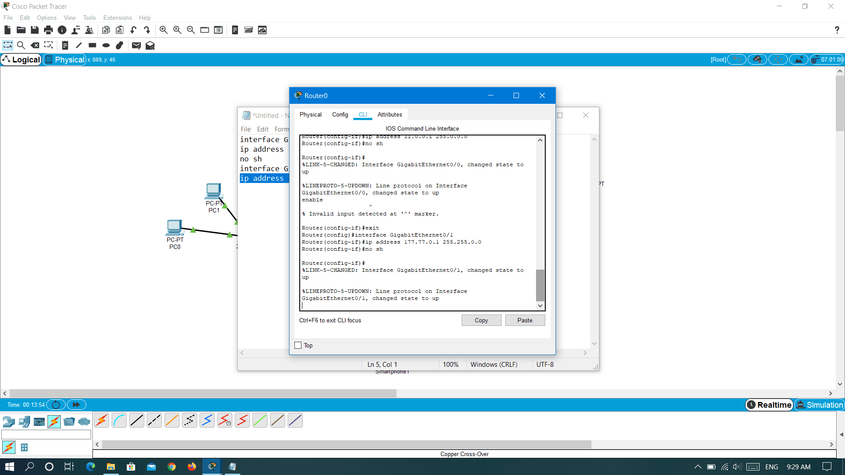Click Fast Forward Time button

coord(76,405)
